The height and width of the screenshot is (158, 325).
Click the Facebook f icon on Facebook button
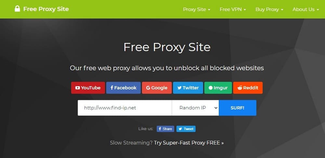[112, 88]
